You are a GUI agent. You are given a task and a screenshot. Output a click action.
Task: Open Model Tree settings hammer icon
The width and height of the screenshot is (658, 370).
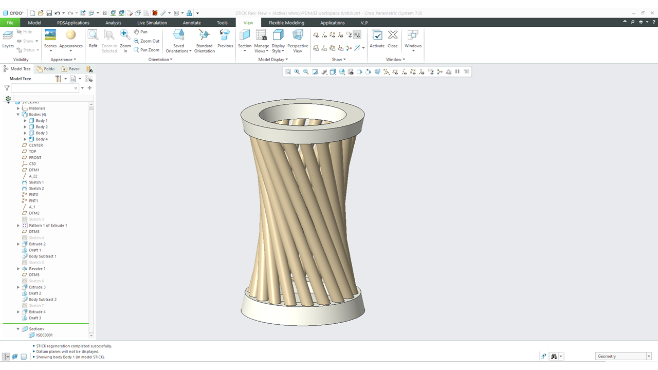click(58, 79)
